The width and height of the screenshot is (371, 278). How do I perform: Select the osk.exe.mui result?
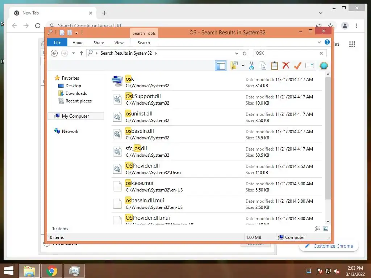217,186
